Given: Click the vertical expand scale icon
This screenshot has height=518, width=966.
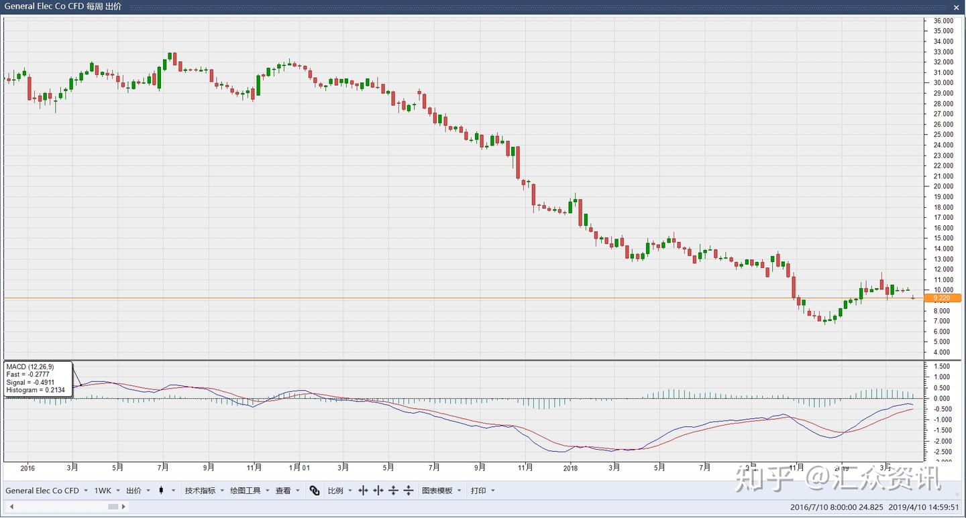Looking at the screenshot, I should coord(394,491).
